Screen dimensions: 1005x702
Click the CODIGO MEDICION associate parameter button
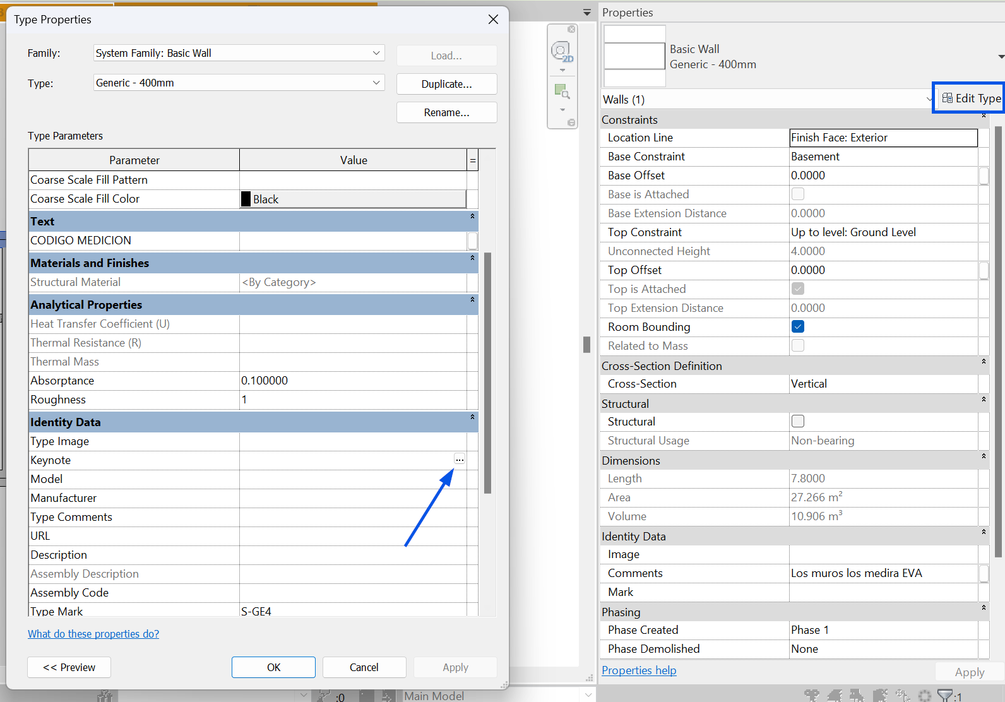(x=472, y=241)
